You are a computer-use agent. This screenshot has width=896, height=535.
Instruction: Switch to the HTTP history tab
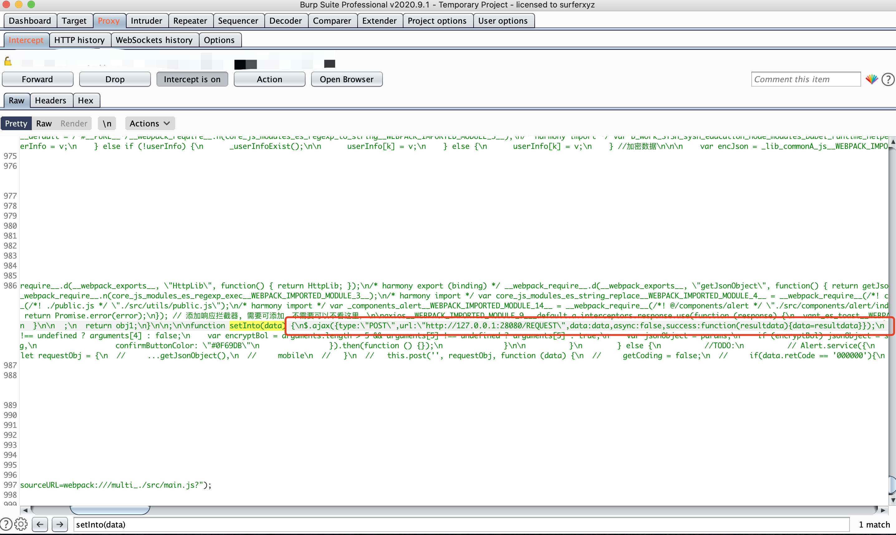pyautogui.click(x=79, y=40)
